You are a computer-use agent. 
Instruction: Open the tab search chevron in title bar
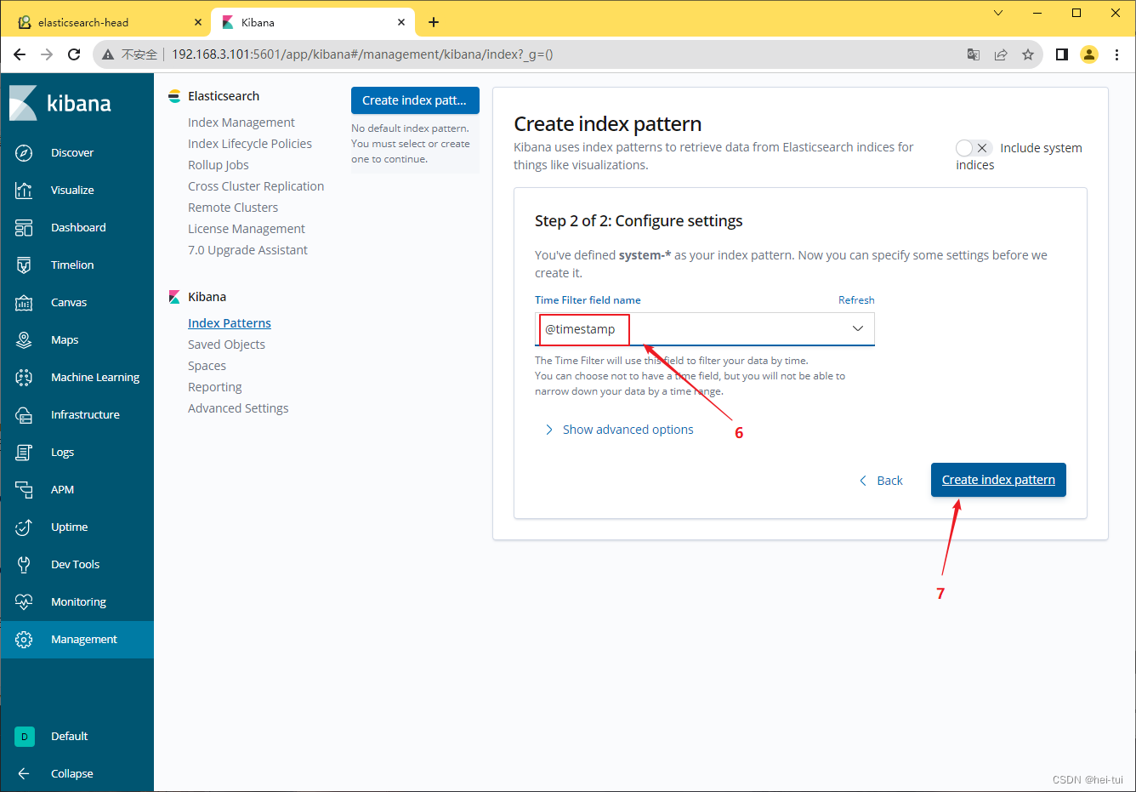click(x=998, y=13)
